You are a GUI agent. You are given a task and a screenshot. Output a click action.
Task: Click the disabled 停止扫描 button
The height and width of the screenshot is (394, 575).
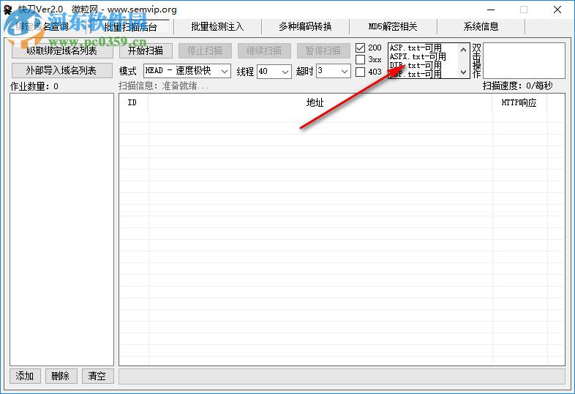[x=205, y=50]
